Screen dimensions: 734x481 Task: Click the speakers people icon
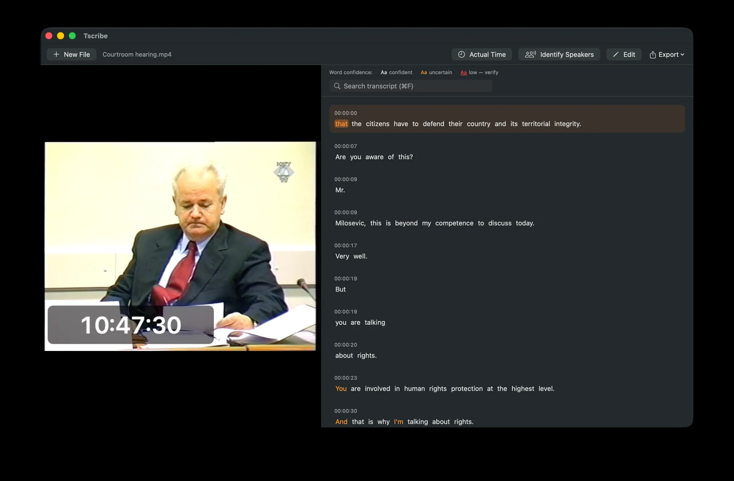pyautogui.click(x=530, y=54)
